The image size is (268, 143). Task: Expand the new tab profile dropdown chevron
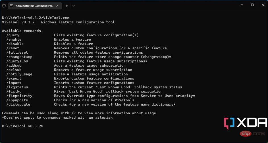[74, 6]
